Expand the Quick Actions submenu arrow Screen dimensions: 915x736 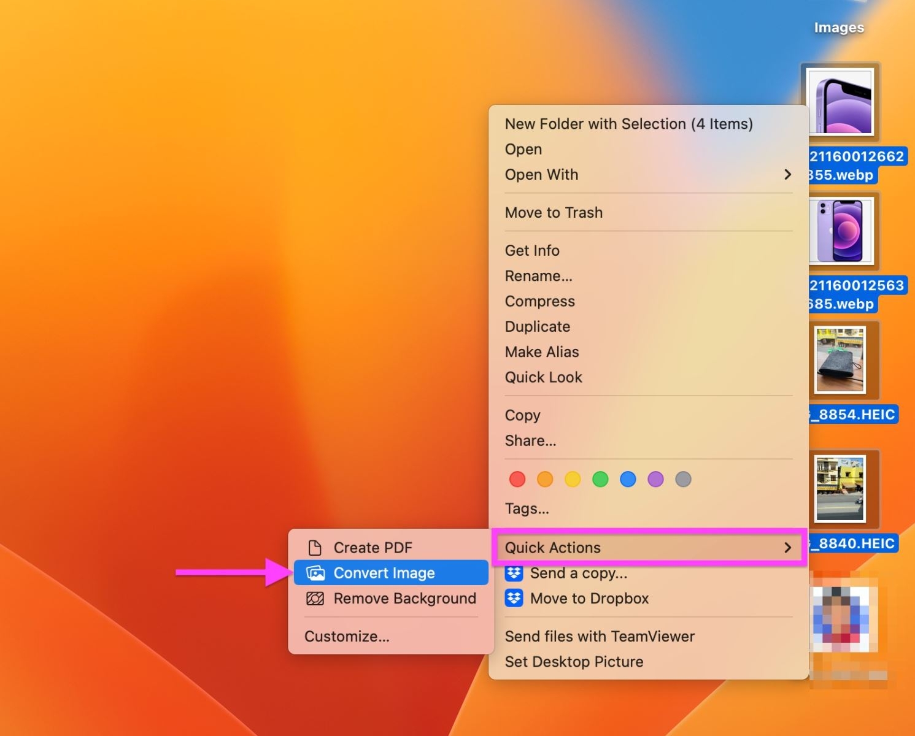[x=788, y=548]
